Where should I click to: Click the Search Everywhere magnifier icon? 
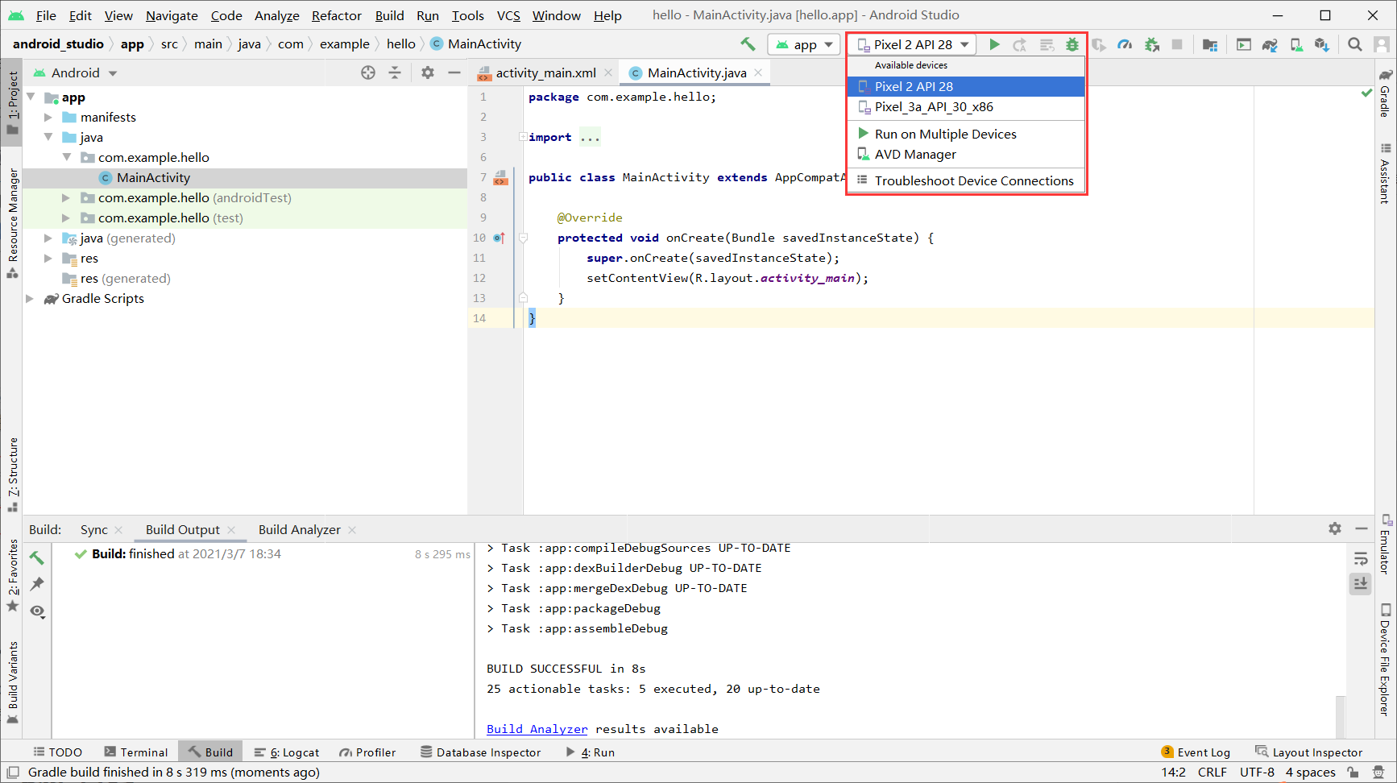pyautogui.click(x=1355, y=44)
